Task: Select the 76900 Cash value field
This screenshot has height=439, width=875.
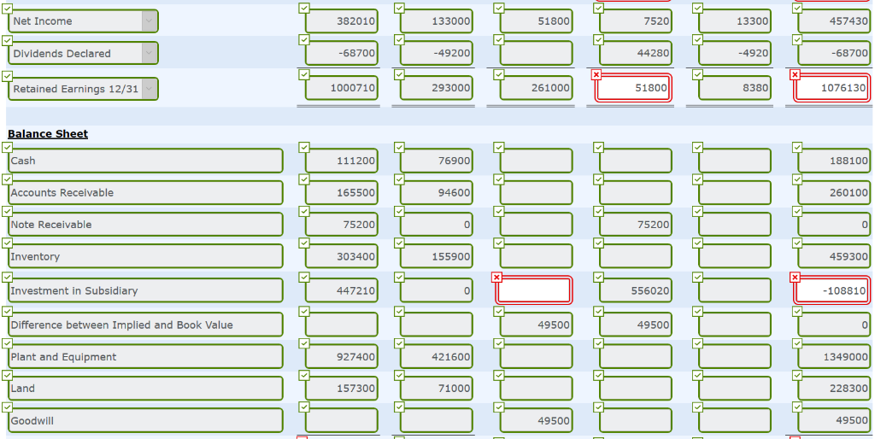Action: (437, 161)
